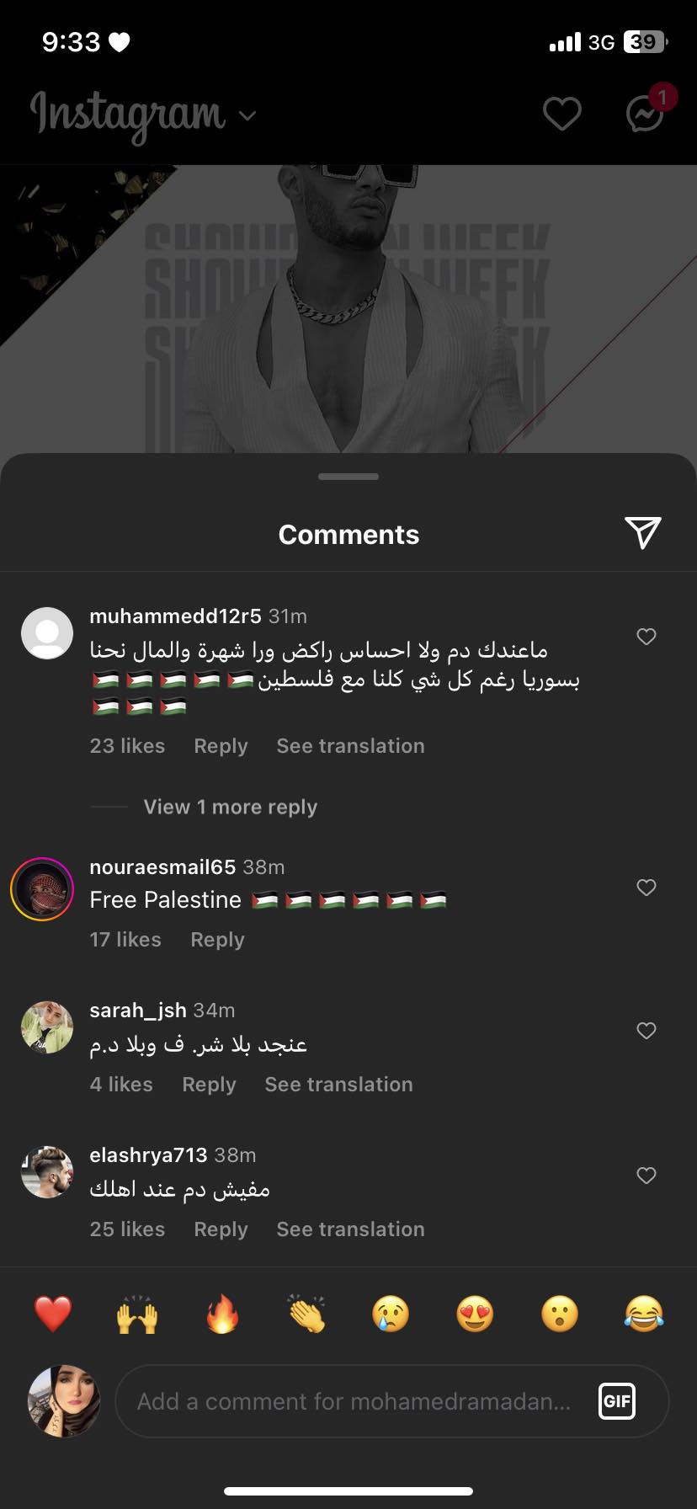The width and height of the screenshot is (697, 1509).
Task: Grab the comments sheet drag handle
Action: pos(348,477)
